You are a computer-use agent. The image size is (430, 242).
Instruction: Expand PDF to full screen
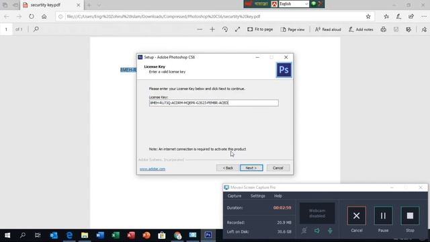237,29
